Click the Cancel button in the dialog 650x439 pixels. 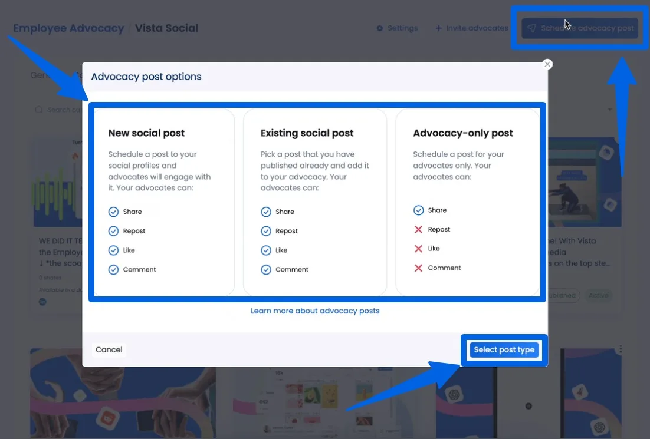(x=109, y=349)
